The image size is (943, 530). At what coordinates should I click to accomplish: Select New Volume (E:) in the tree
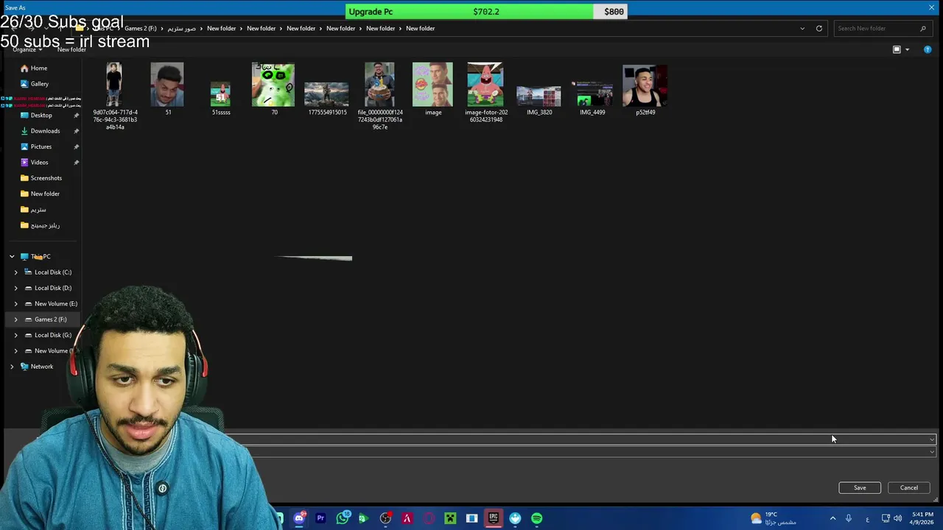coord(55,303)
